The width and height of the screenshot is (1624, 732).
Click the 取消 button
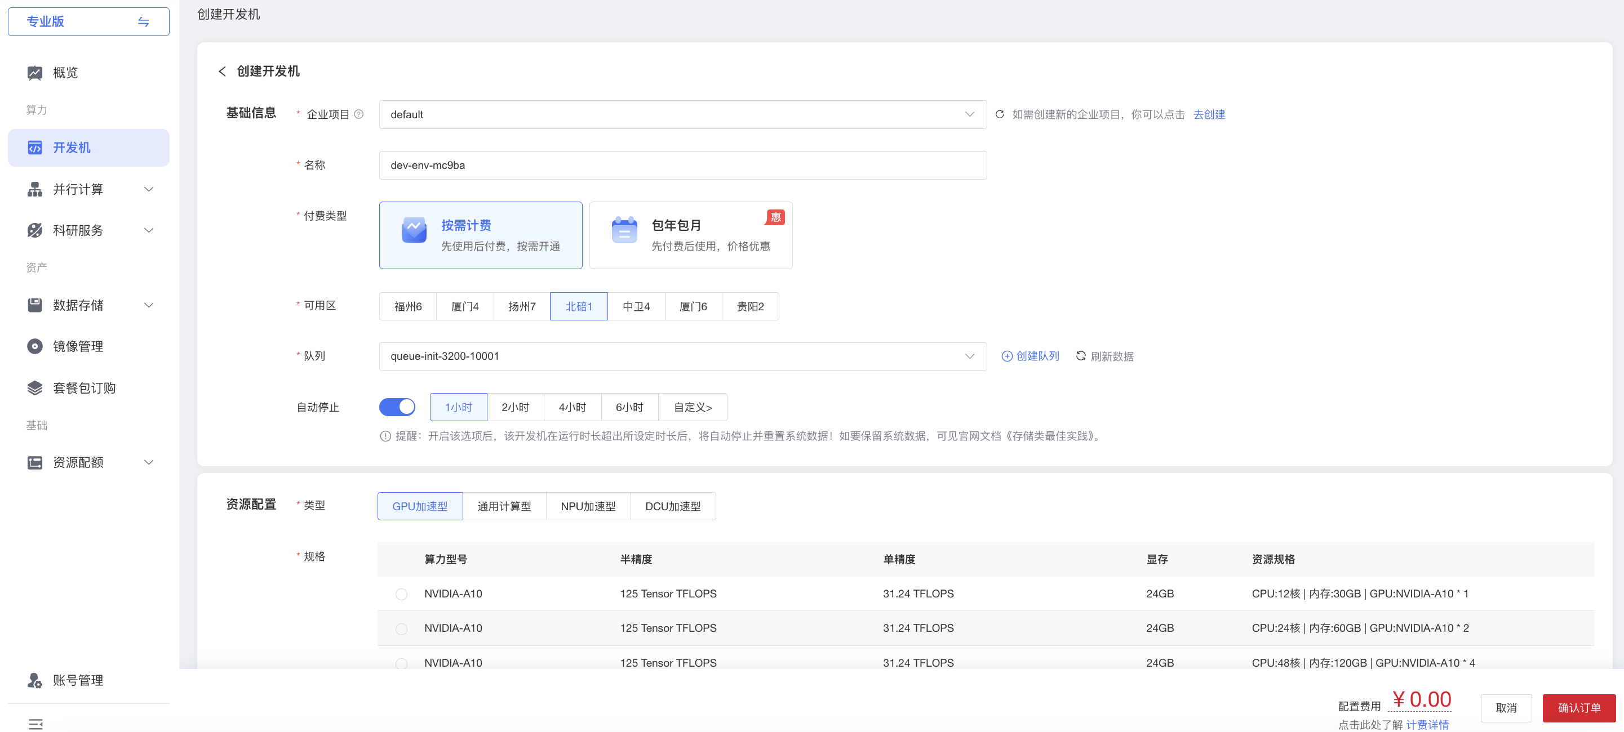coord(1506,708)
